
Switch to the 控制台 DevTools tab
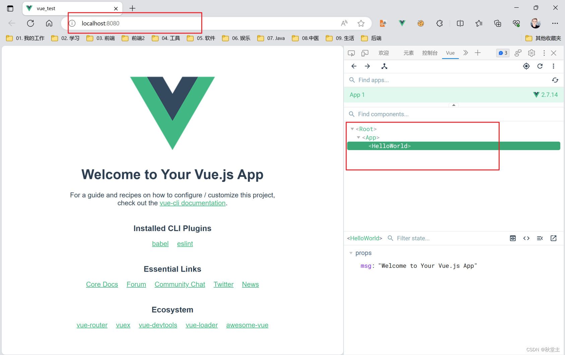click(430, 53)
